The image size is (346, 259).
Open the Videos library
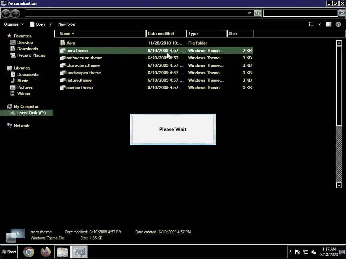click(20, 94)
